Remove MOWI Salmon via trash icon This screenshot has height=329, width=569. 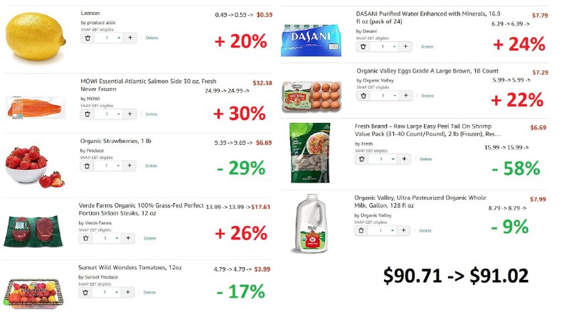[87, 114]
